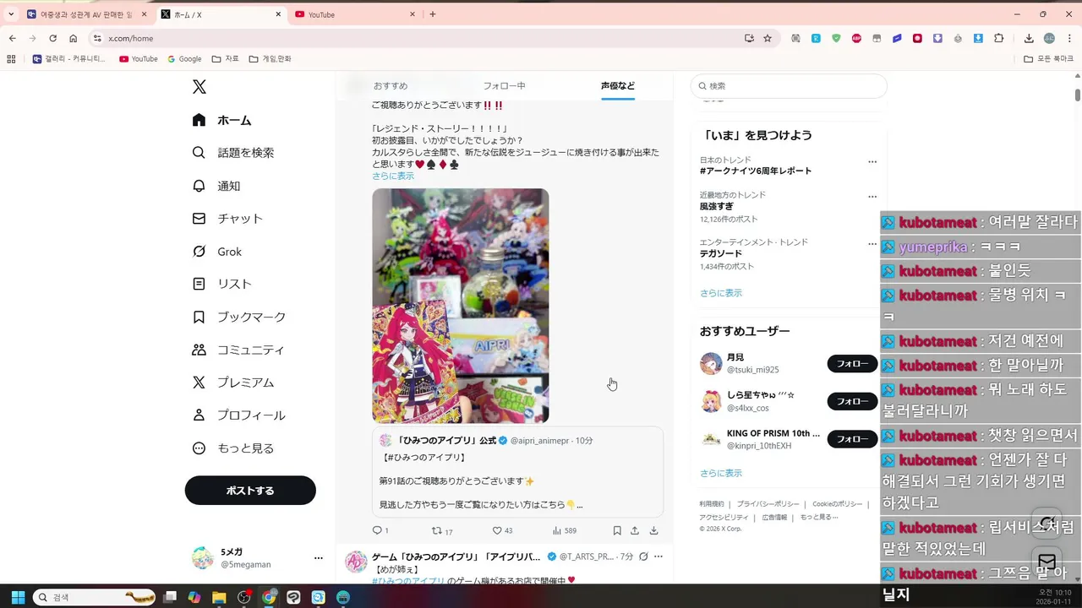Bookmark the AIPRI post

click(x=617, y=530)
